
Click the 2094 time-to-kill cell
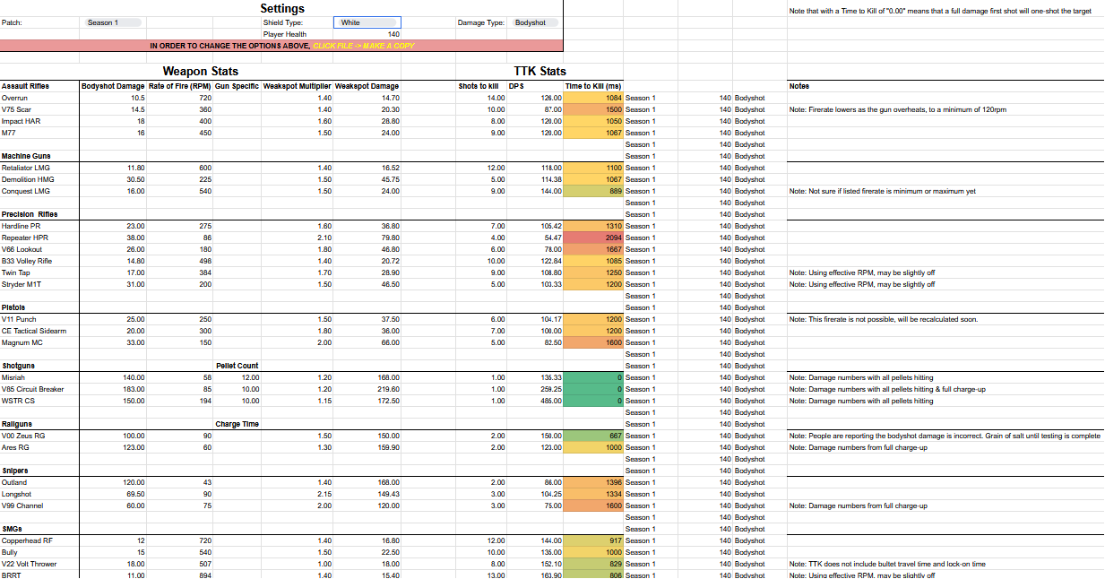[593, 238]
